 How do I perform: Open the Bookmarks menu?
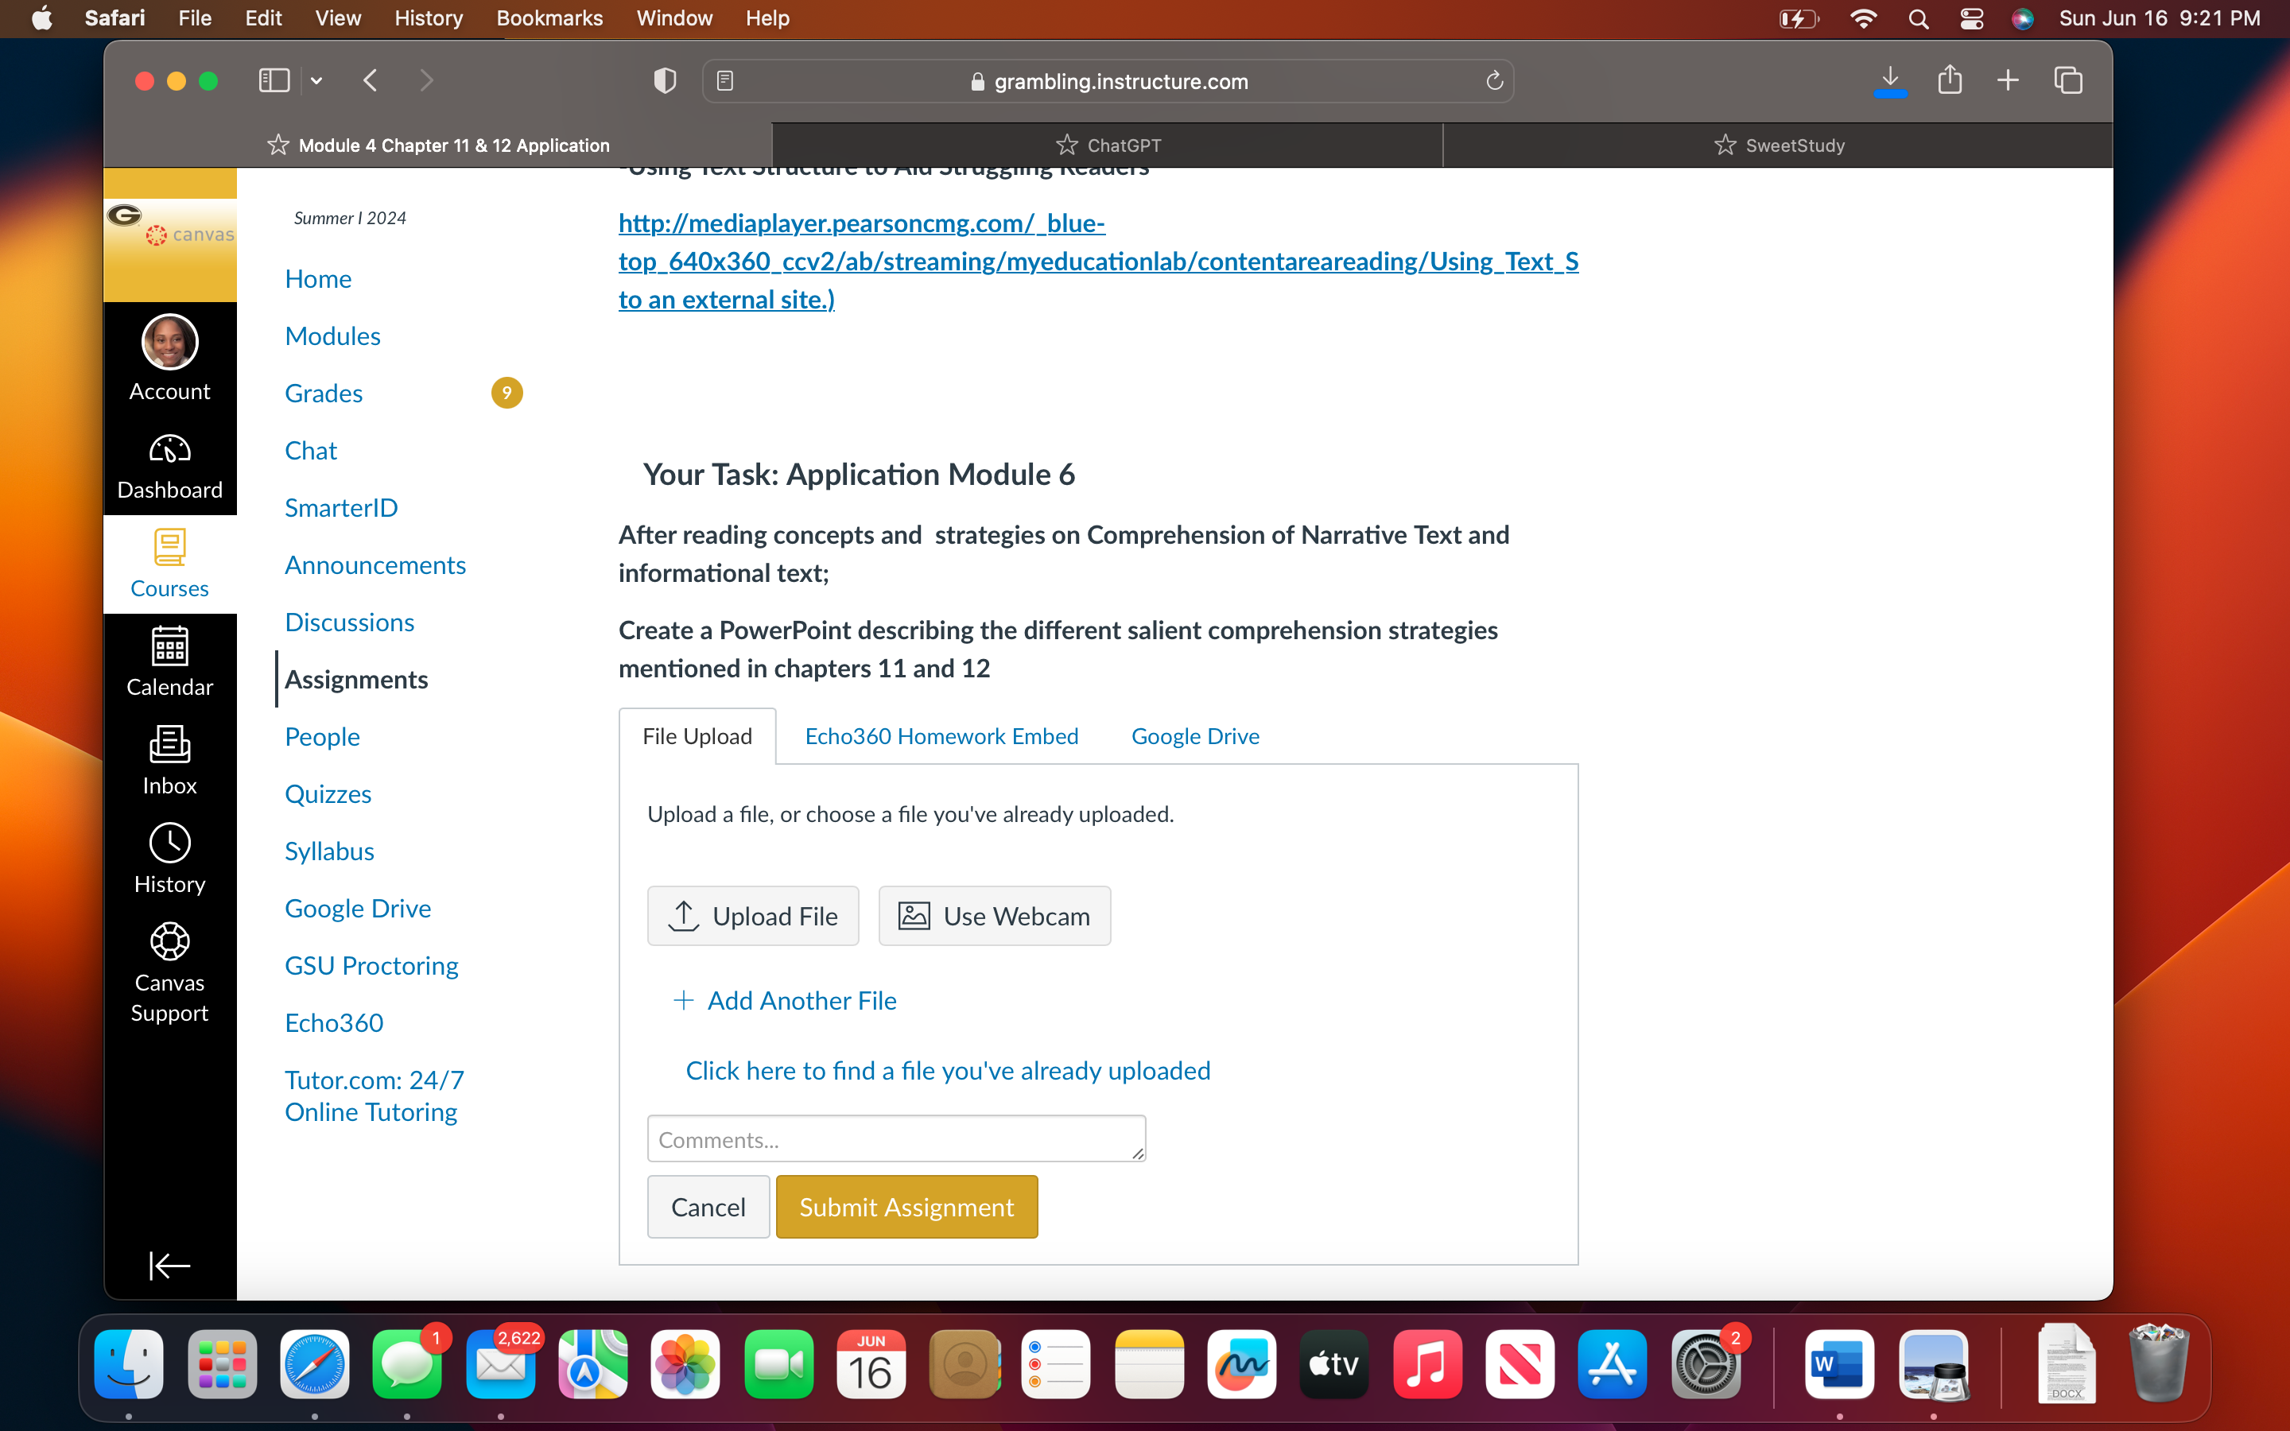pyautogui.click(x=549, y=18)
